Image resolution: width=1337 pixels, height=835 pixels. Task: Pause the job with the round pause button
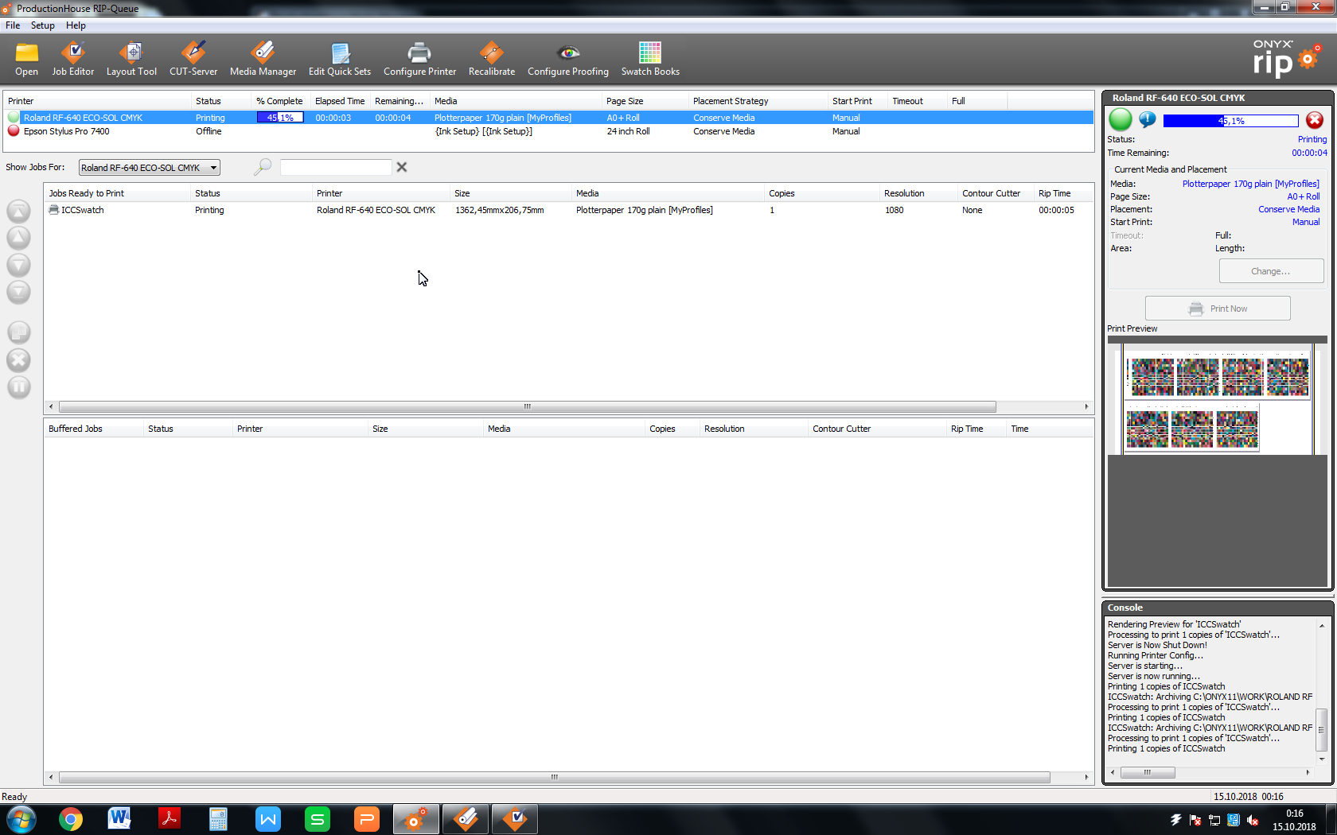18,387
